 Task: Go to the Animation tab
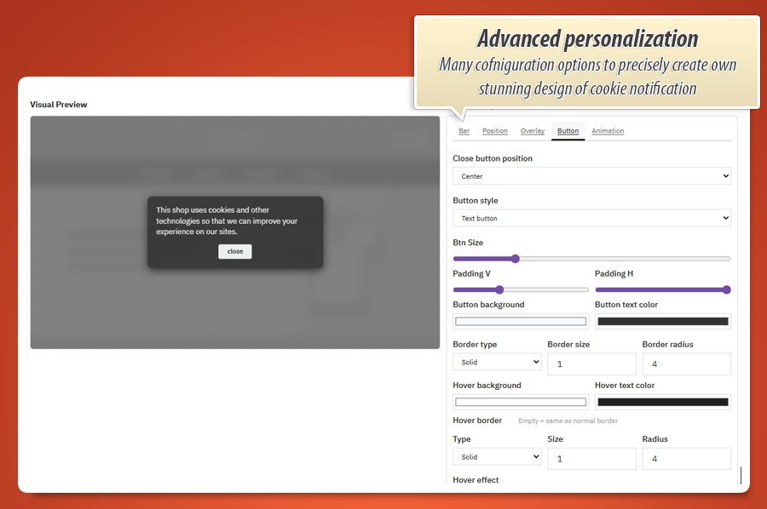click(608, 131)
